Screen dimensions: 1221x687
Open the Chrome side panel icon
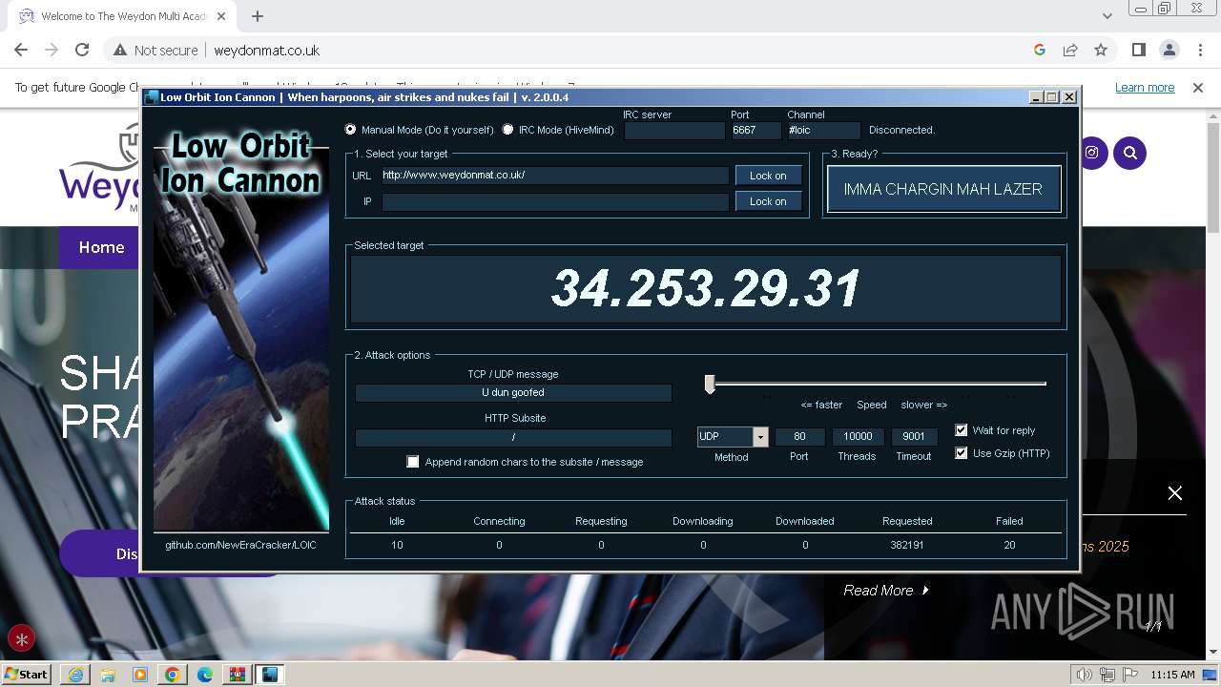click(x=1138, y=50)
